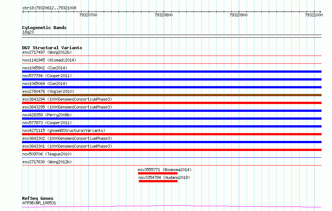This screenshot has width=332, height=211.
Task: Click the RefSeq Genes track heading
Action: [38, 198]
